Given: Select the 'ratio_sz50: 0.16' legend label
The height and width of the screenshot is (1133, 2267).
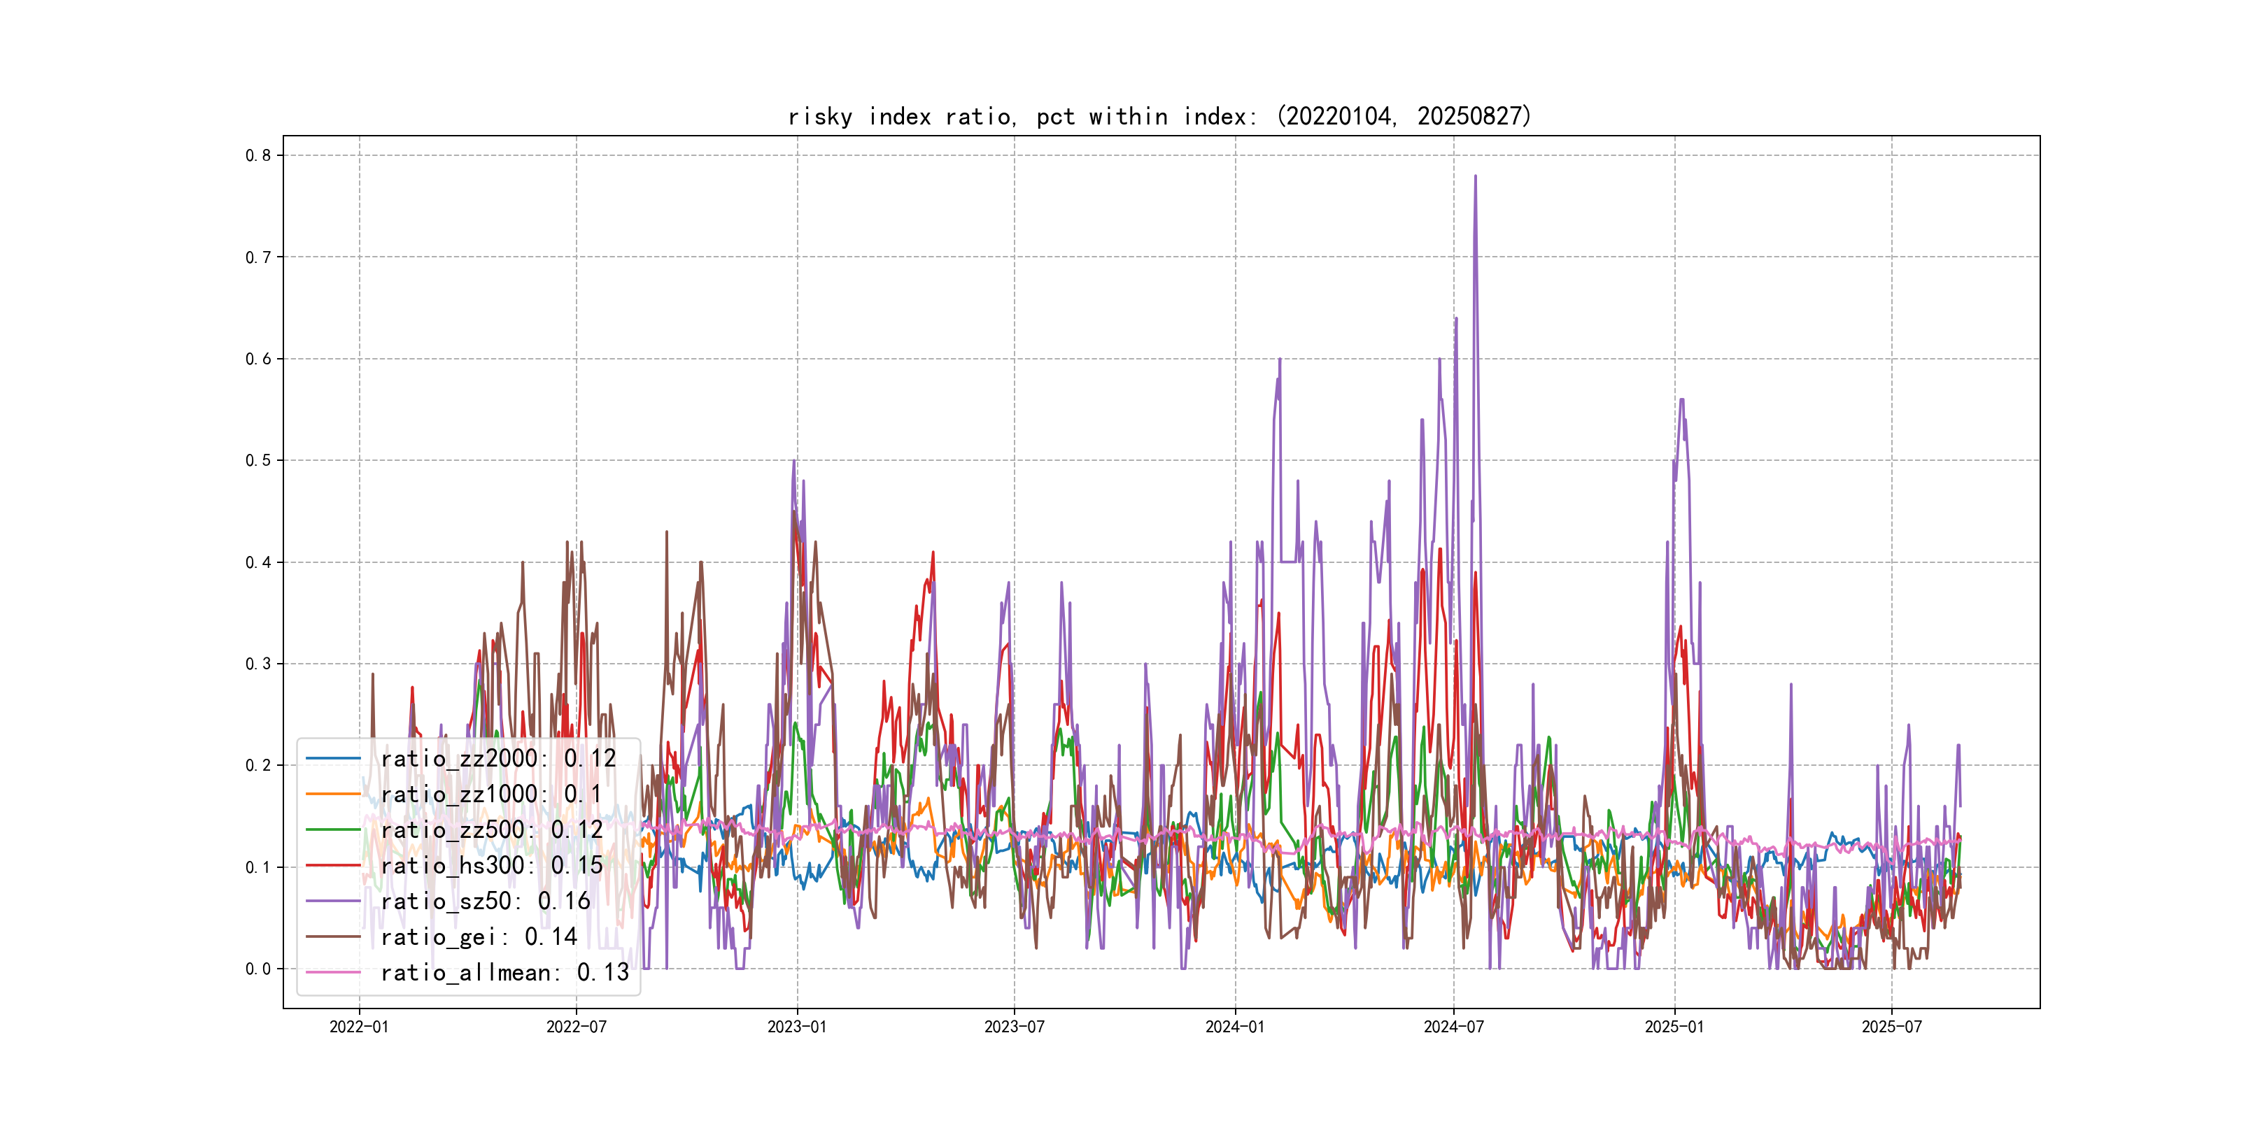Looking at the screenshot, I should pos(486,901).
